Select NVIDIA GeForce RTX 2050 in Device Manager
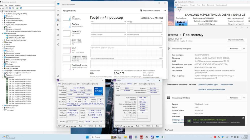Screen dimensions: 250x140 click(16, 38)
